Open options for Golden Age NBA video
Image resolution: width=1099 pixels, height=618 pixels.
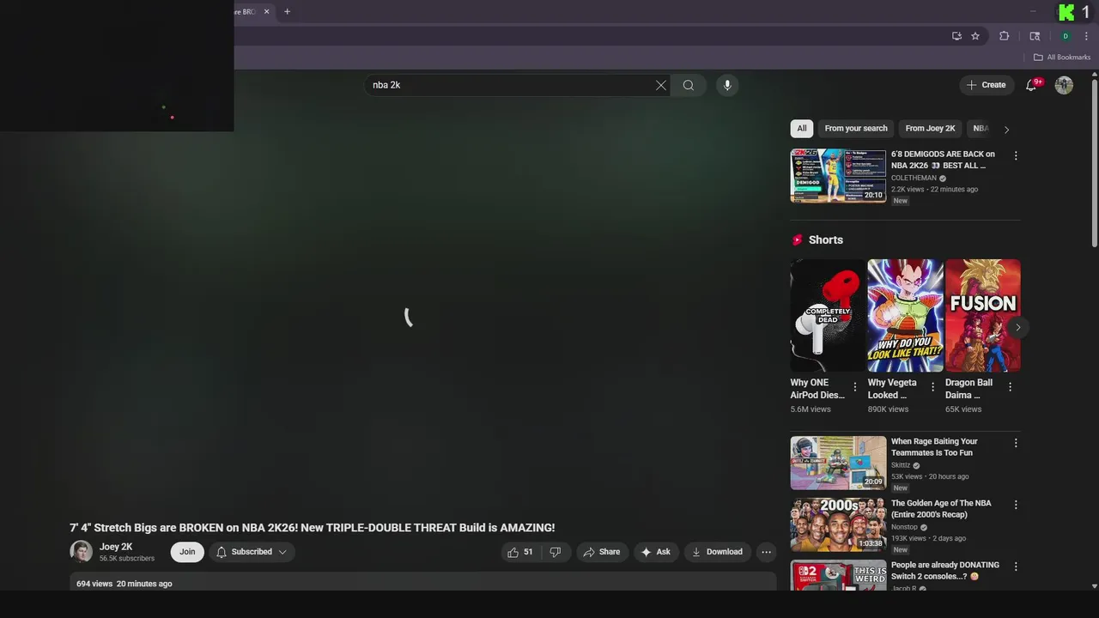1016,505
